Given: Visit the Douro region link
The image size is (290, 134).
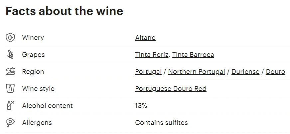Looking at the screenshot, I should tap(275, 72).
